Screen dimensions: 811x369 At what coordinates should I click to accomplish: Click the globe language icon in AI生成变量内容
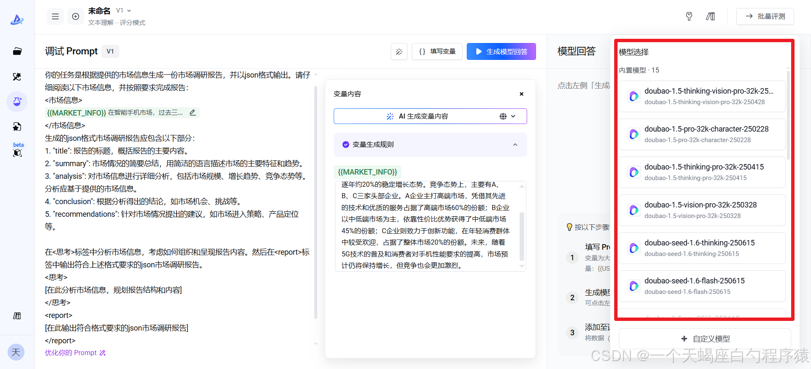pyautogui.click(x=503, y=116)
